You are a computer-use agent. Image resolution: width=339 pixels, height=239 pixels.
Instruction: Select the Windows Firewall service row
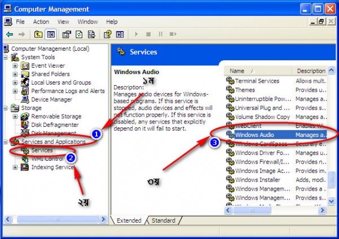(x=276, y=162)
